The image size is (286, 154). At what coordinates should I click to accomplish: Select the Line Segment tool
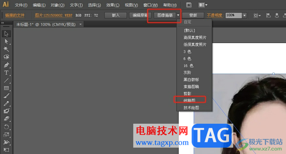click(x=6, y=80)
